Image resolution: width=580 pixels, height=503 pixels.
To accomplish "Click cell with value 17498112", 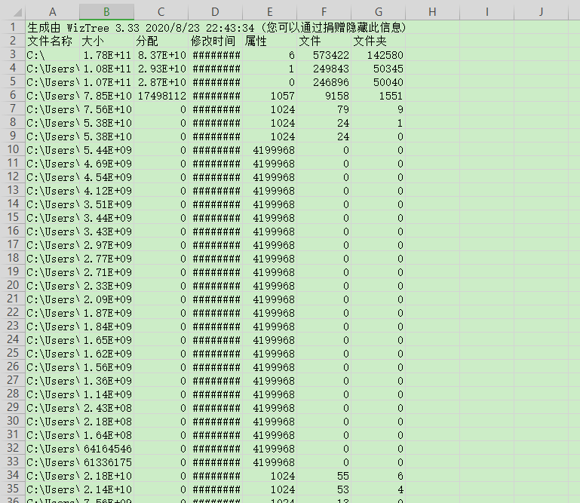I will (x=161, y=96).
